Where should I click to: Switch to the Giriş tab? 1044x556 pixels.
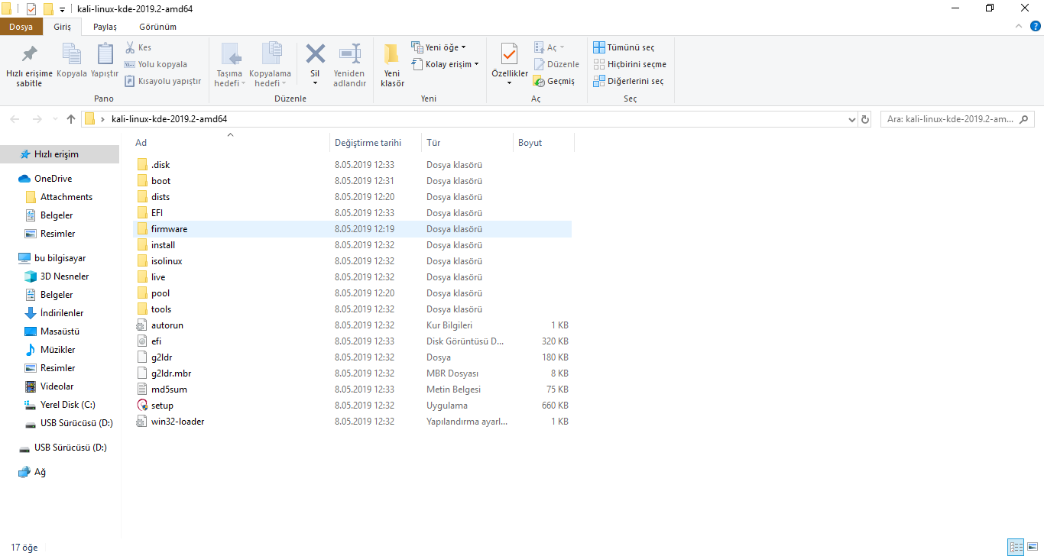point(62,27)
